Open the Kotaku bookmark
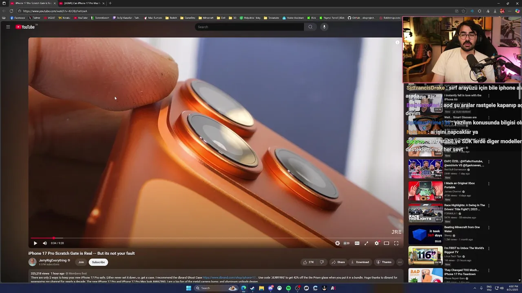The image size is (522, 293). point(64,18)
